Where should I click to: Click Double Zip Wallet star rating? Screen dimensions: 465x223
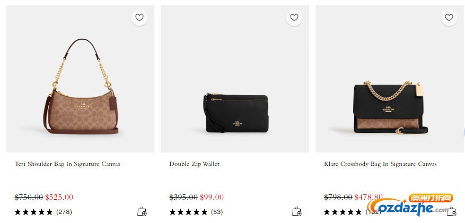[x=188, y=212]
